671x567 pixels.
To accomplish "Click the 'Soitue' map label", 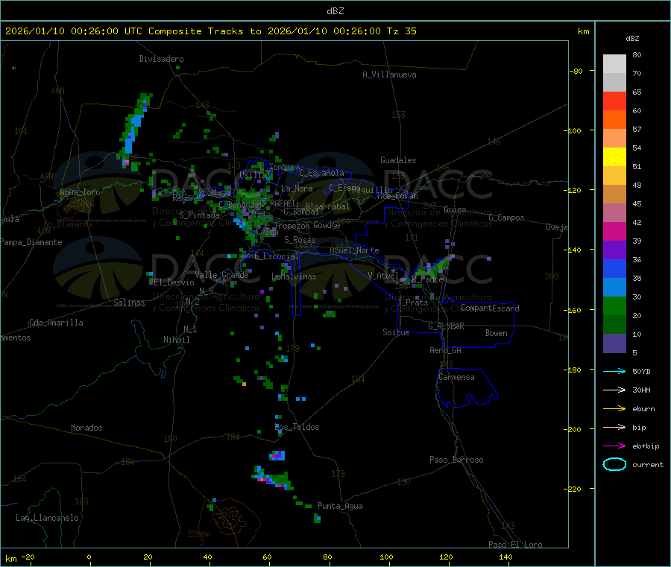I will 397,332.
